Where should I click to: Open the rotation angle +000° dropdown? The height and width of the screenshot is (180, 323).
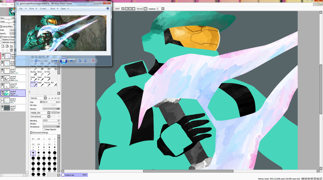123,9
